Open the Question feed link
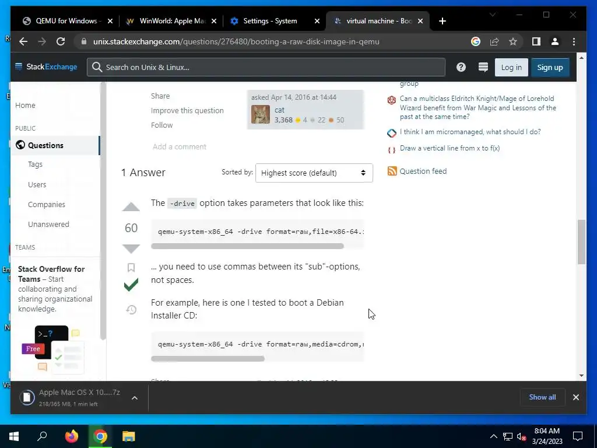597x448 pixels. [x=423, y=171]
